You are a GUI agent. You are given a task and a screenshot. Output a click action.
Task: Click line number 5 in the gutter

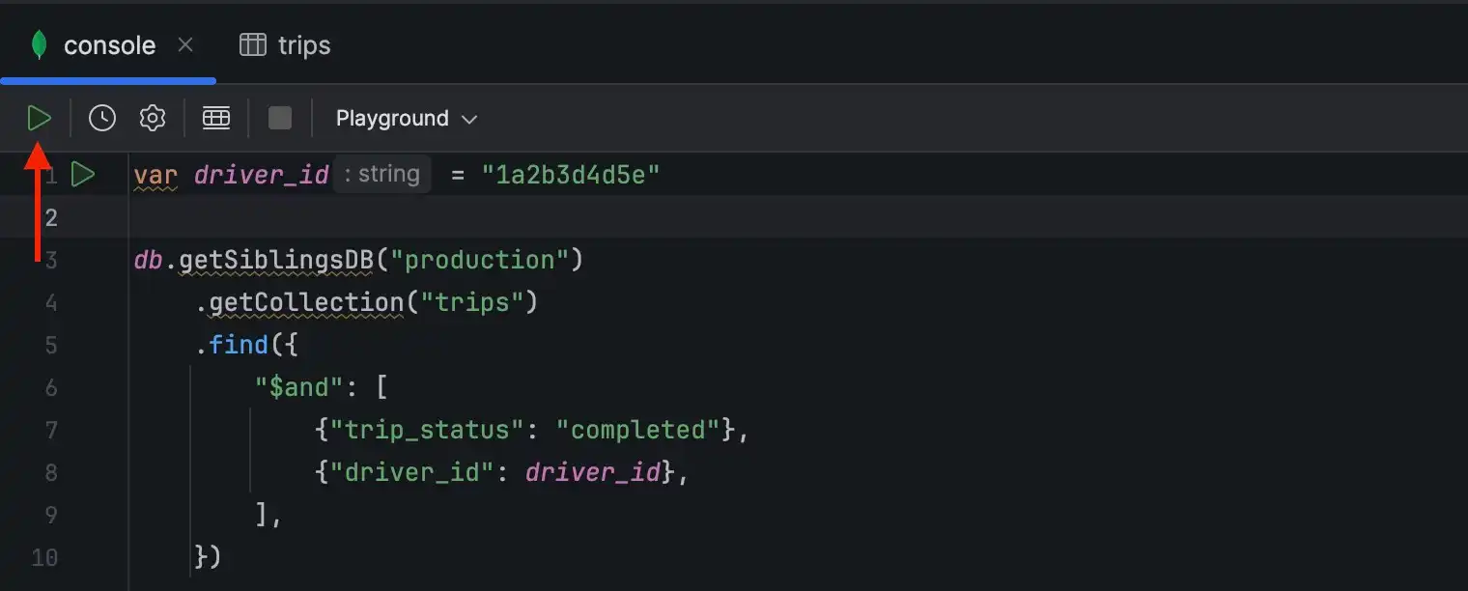[51, 345]
